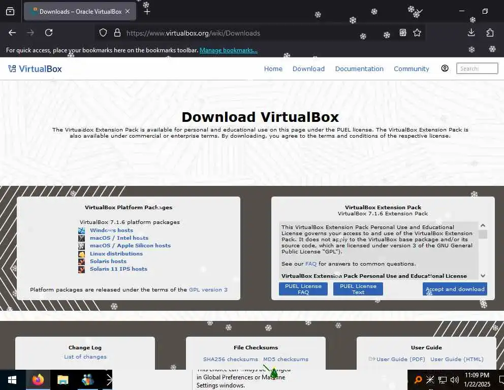Focus the site Search box
Viewport: 504px width, 390px height.
tap(477, 69)
